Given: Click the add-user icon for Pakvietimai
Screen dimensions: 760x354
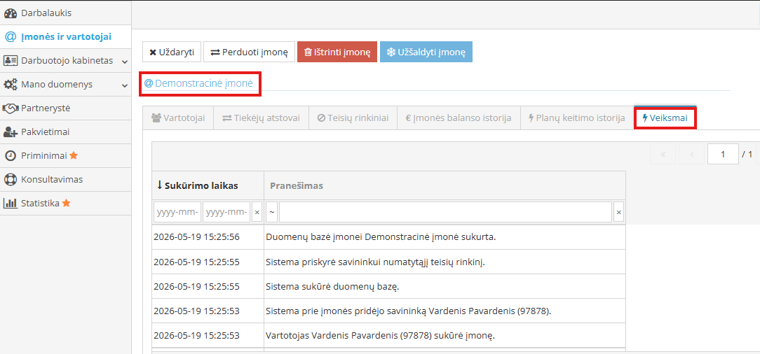Looking at the screenshot, I should tap(11, 132).
